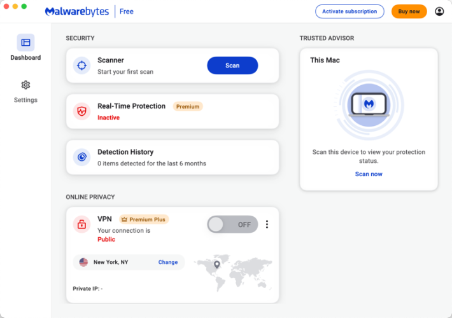Image resolution: width=452 pixels, height=318 pixels.
Task: Click the Scan now link
Action: [369, 174]
